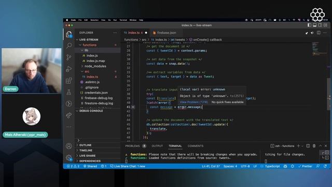Open the Extensions view
The height and width of the screenshot is (187, 332).
tap(69, 81)
